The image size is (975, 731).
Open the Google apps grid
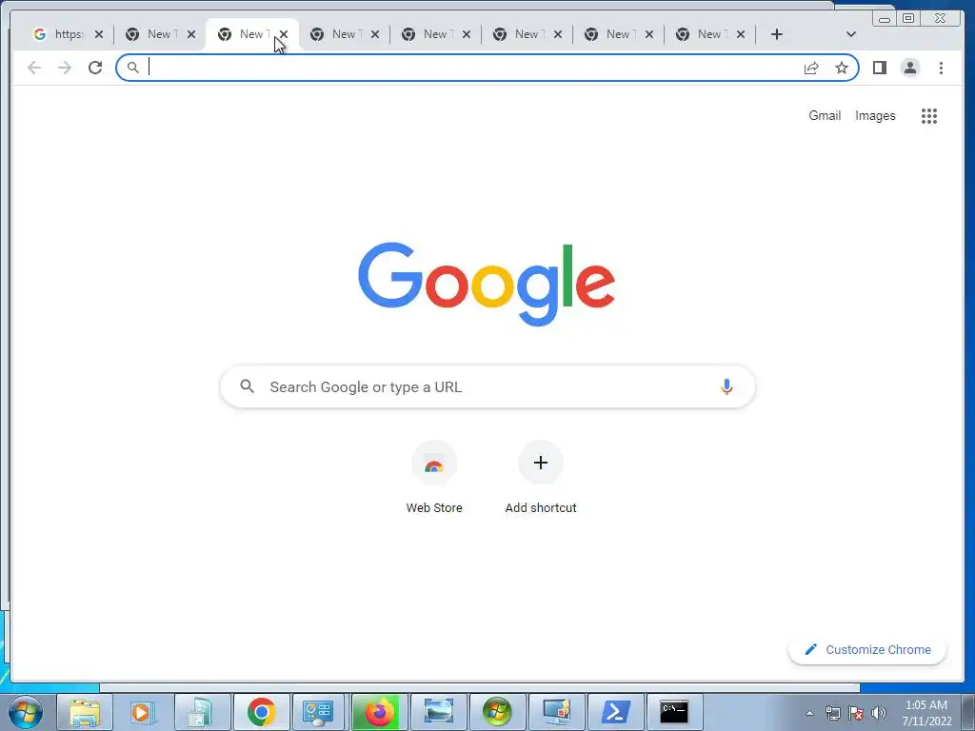pyautogui.click(x=929, y=115)
